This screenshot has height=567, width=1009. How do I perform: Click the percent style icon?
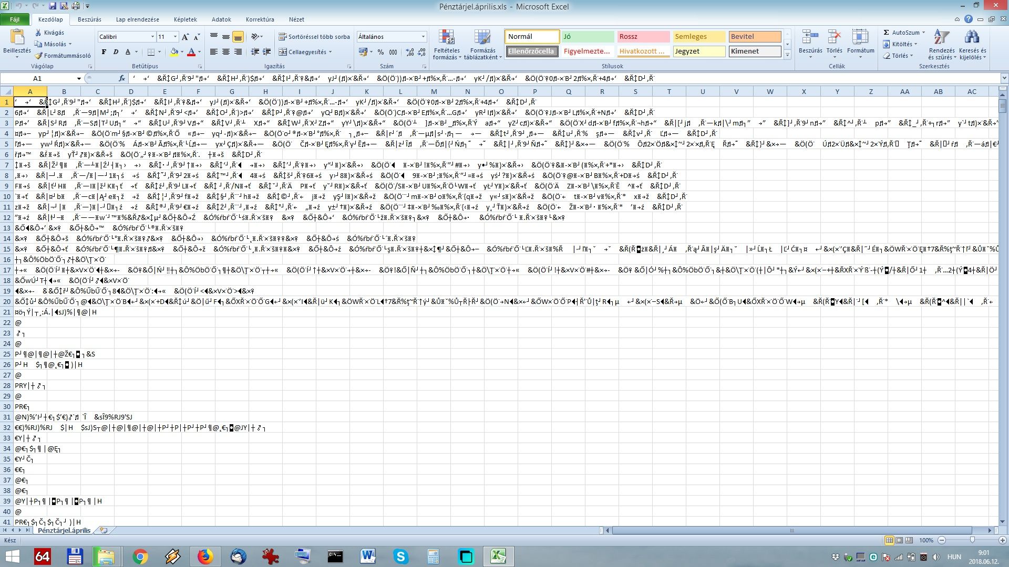(x=381, y=52)
